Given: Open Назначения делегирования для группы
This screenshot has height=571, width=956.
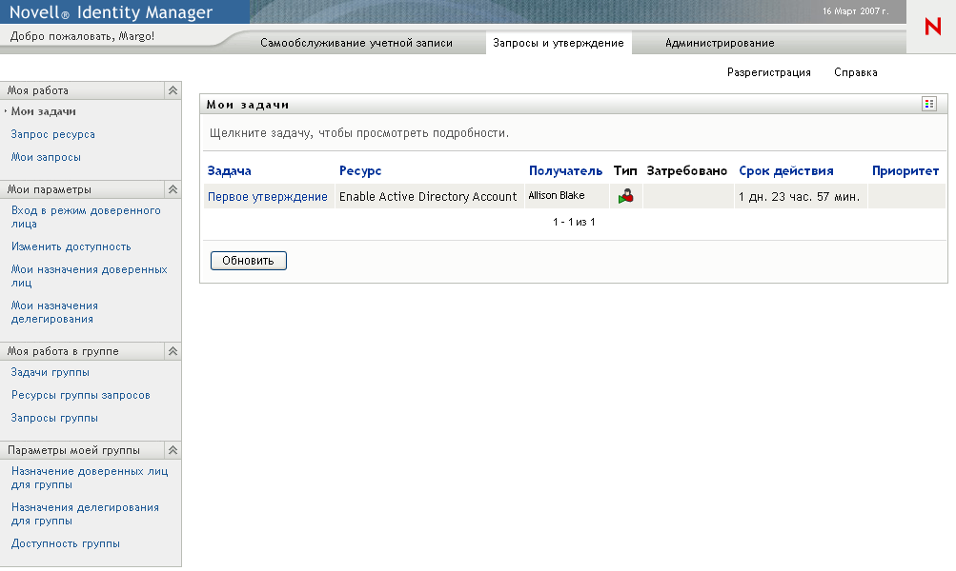Looking at the screenshot, I should pyautogui.click(x=85, y=514).
